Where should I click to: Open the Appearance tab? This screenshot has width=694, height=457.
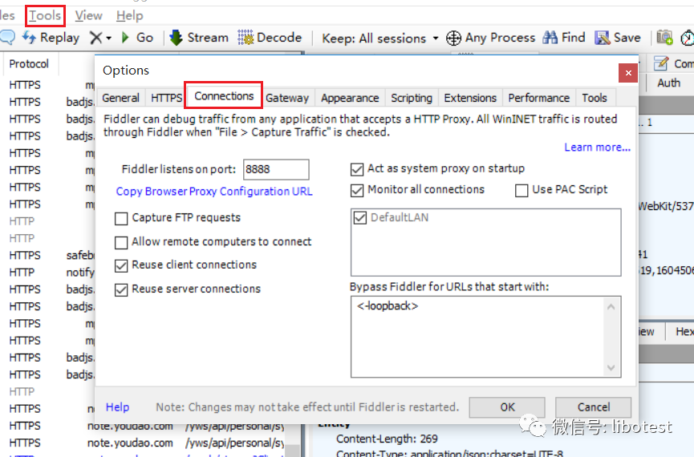(x=350, y=98)
